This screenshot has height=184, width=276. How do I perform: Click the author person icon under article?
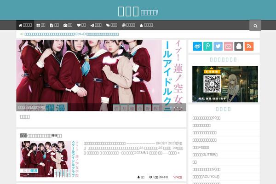point(138,177)
